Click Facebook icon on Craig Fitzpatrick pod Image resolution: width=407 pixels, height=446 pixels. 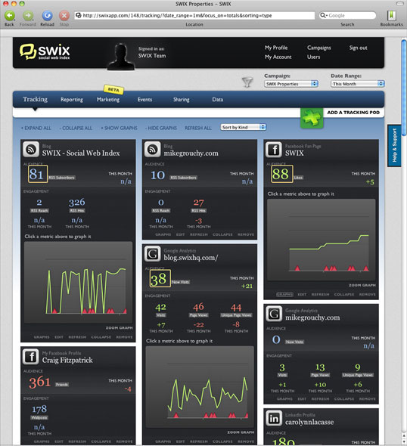(x=31, y=356)
